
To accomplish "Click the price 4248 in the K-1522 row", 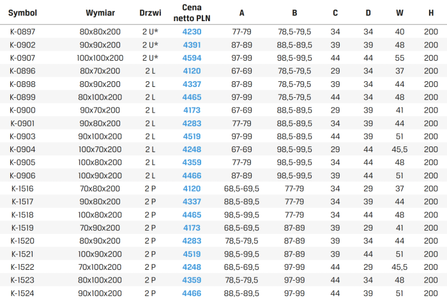I will click(x=192, y=267).
